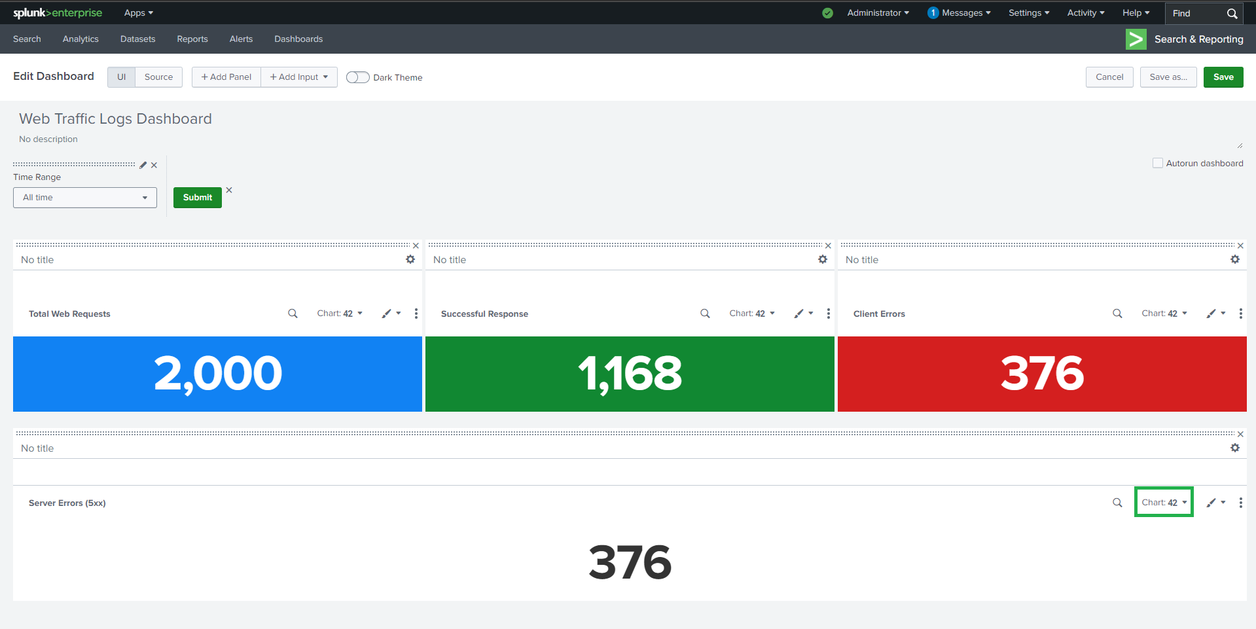
Task: Click the Find input field
Action: click(x=1196, y=13)
